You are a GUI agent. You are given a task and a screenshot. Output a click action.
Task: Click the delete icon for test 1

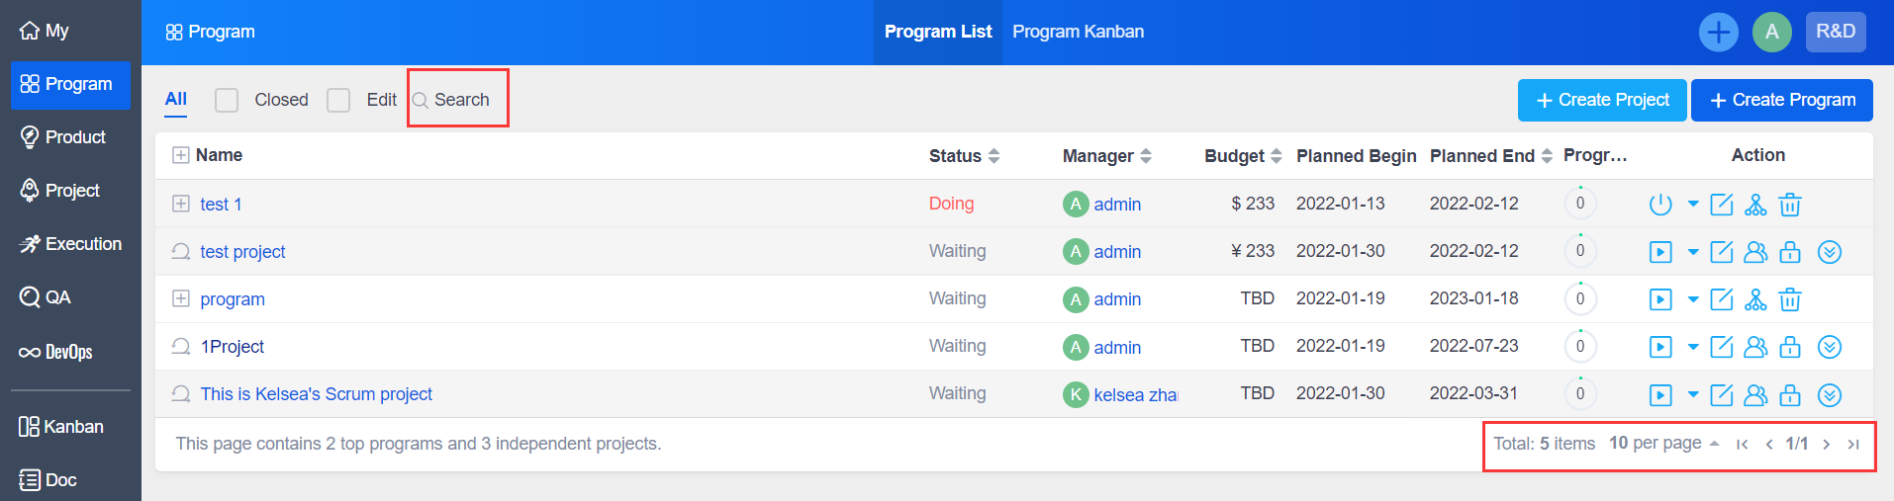tap(1789, 205)
